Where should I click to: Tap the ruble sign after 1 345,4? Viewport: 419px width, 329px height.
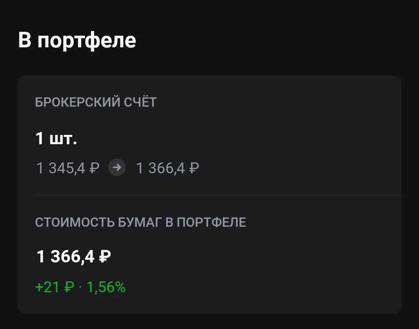click(x=94, y=168)
